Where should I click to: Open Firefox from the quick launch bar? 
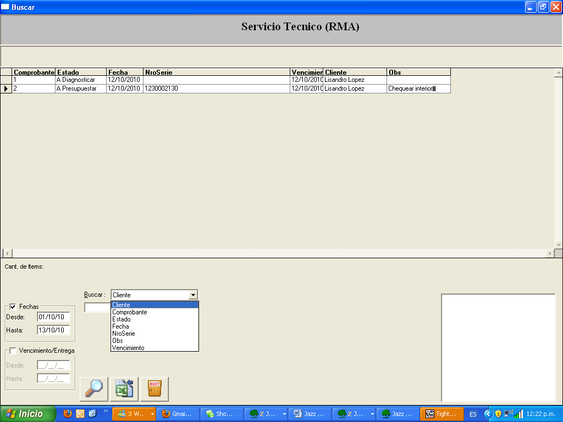pyautogui.click(x=67, y=414)
